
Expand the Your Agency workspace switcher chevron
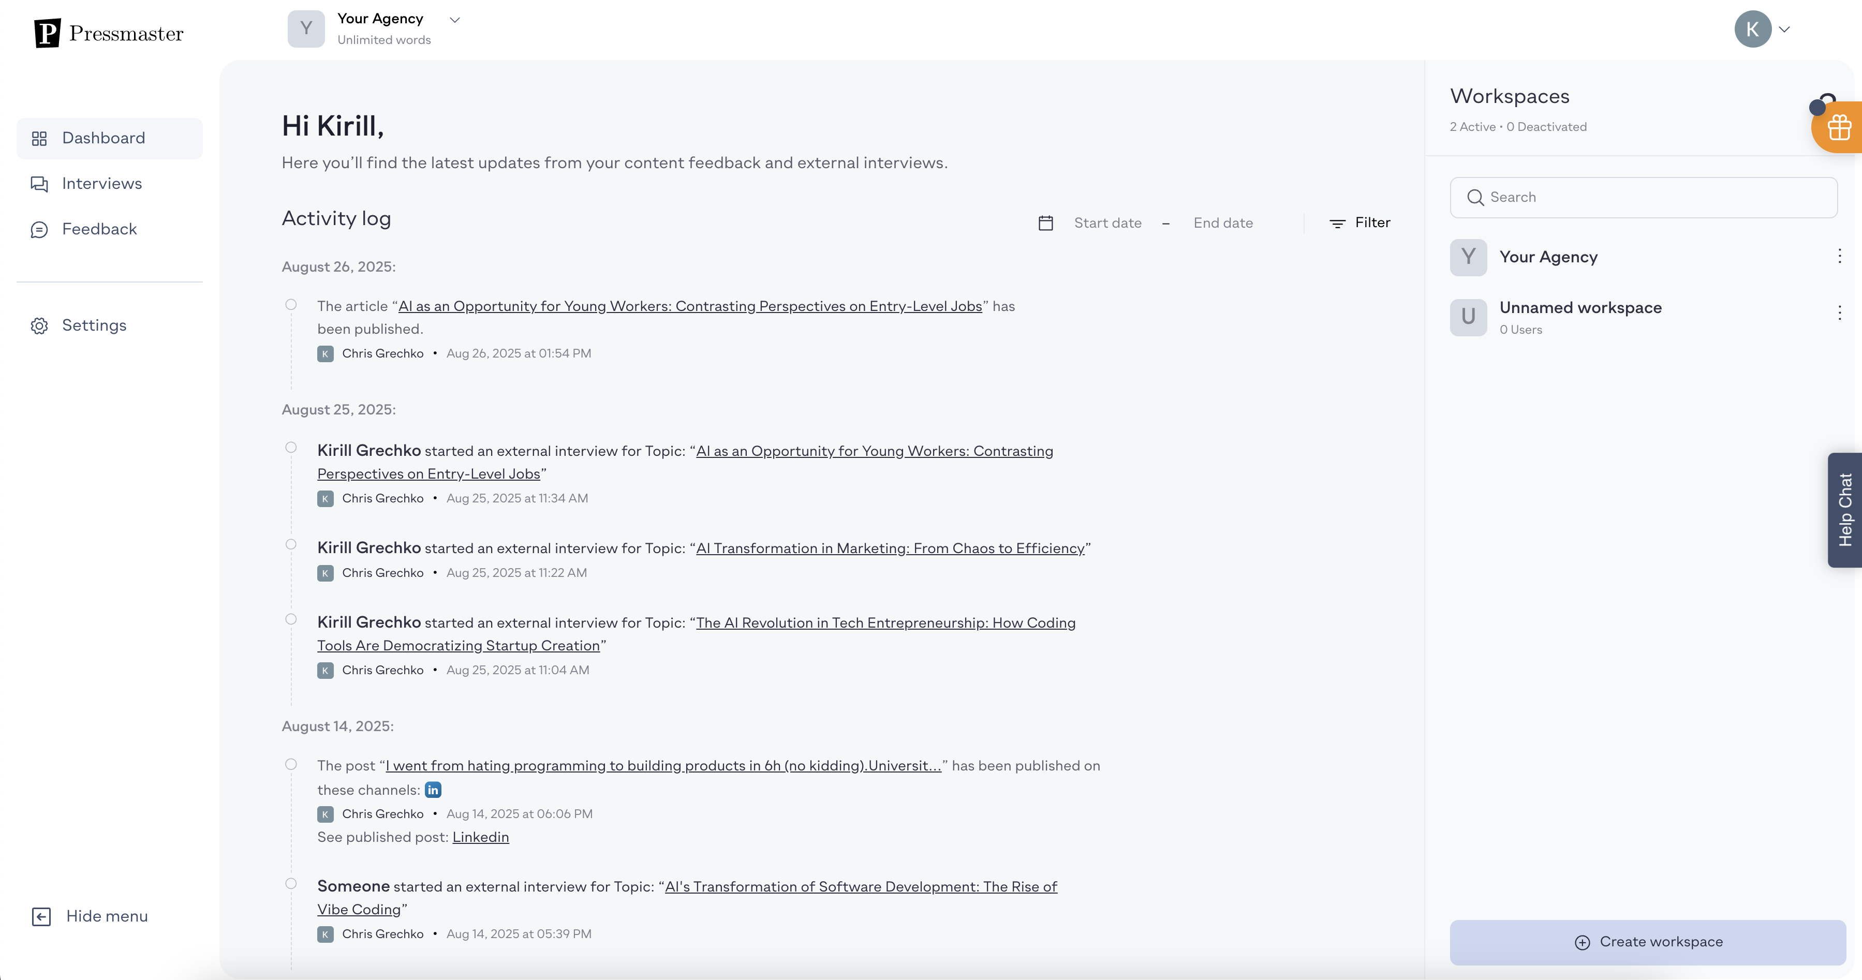(455, 20)
